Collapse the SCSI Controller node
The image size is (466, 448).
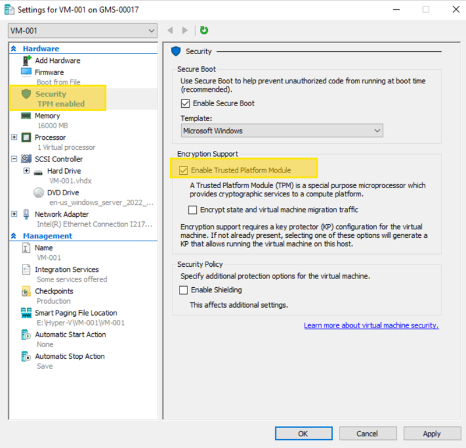[14, 159]
